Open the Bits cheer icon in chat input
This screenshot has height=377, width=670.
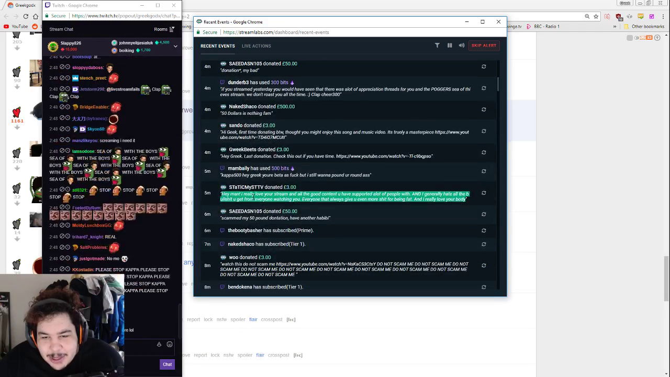(159, 344)
